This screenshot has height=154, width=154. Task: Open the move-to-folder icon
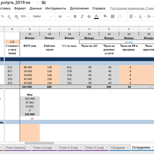tap(44, 2)
